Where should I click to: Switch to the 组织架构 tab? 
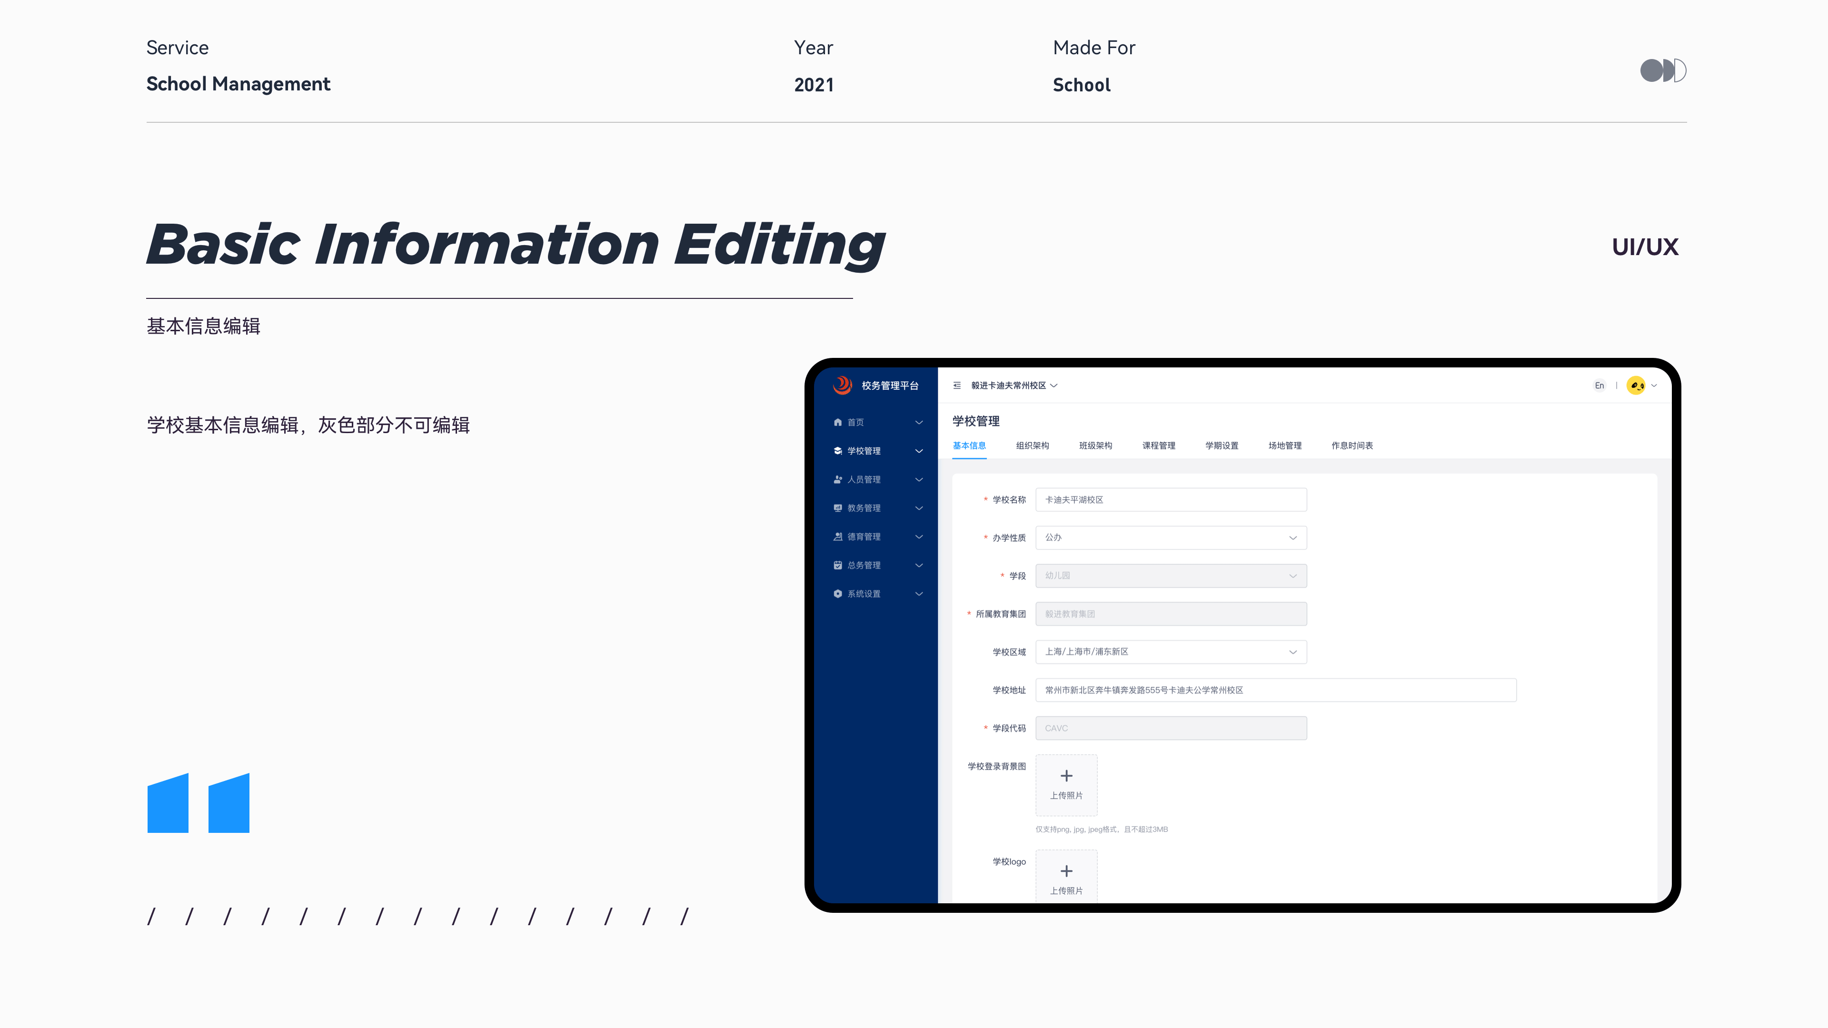tap(1033, 445)
